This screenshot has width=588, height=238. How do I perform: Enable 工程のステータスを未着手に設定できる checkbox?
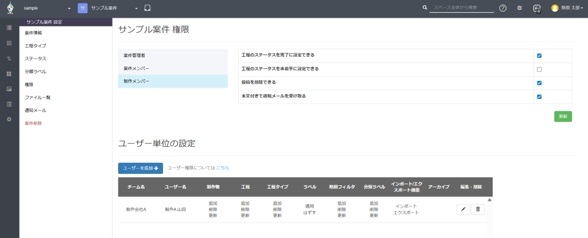tap(539, 69)
